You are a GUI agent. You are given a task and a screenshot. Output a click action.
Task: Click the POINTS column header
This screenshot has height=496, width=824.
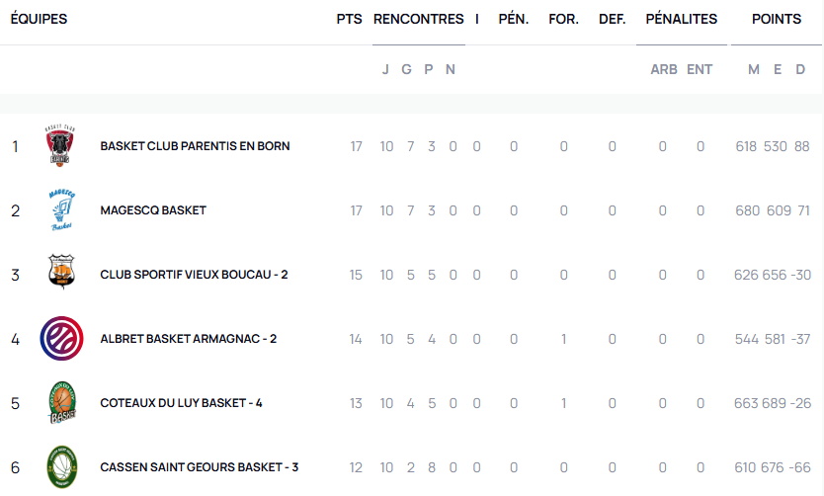(x=776, y=19)
